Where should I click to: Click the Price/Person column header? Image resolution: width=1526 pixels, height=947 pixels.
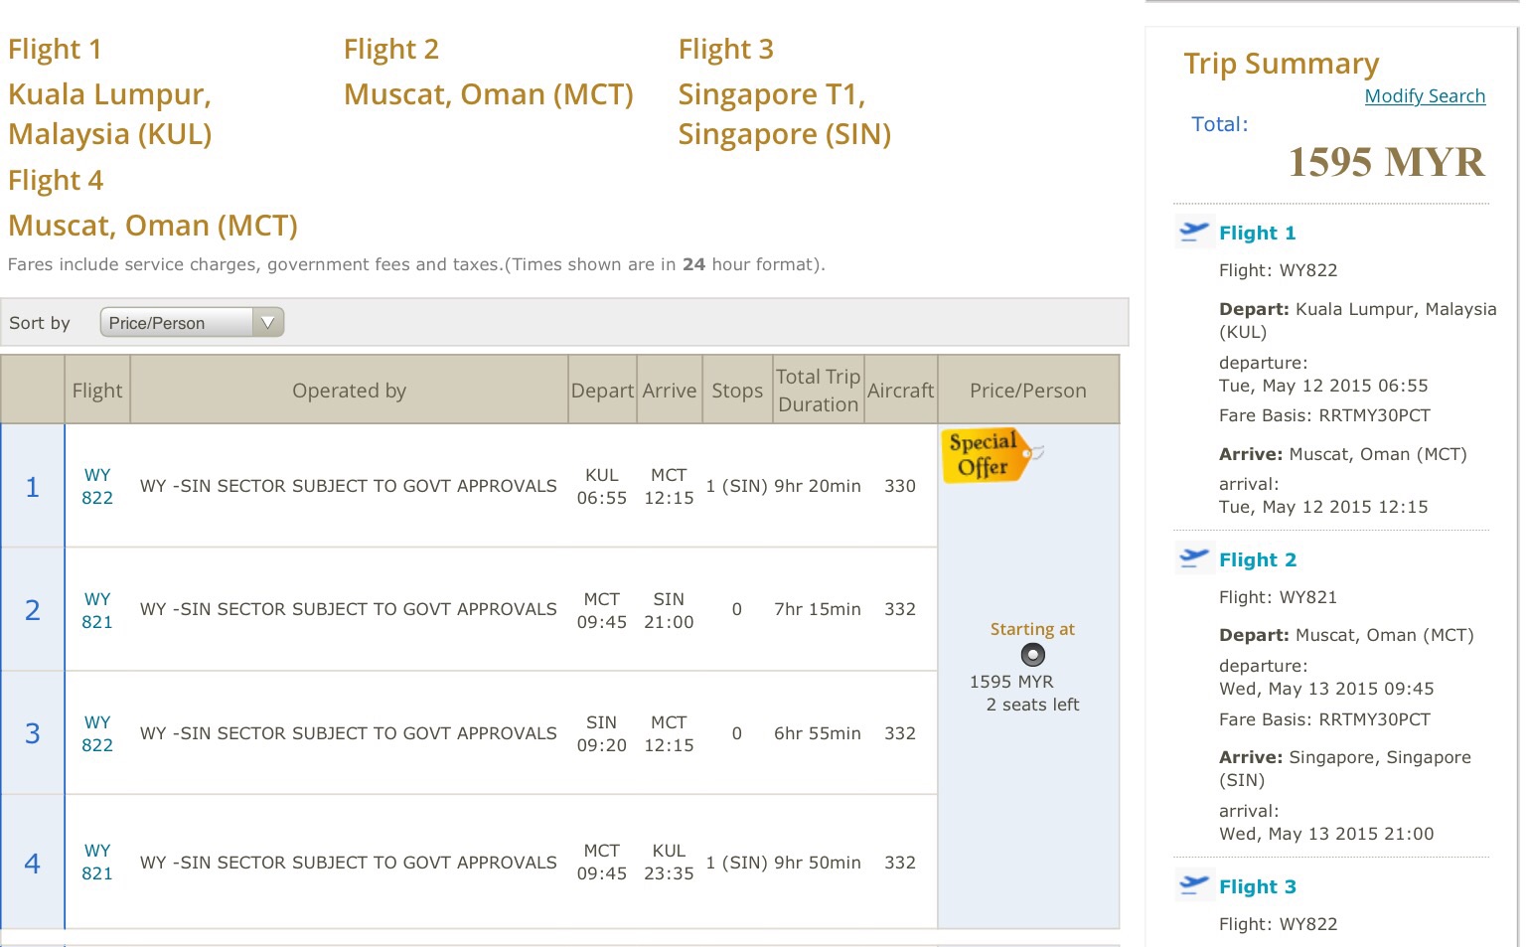tap(1028, 391)
